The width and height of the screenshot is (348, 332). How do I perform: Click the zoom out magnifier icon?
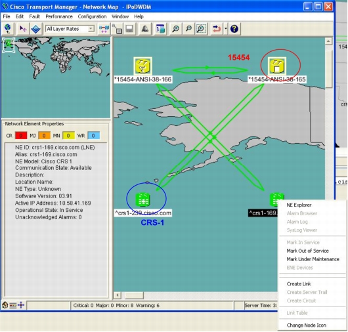click(188, 29)
